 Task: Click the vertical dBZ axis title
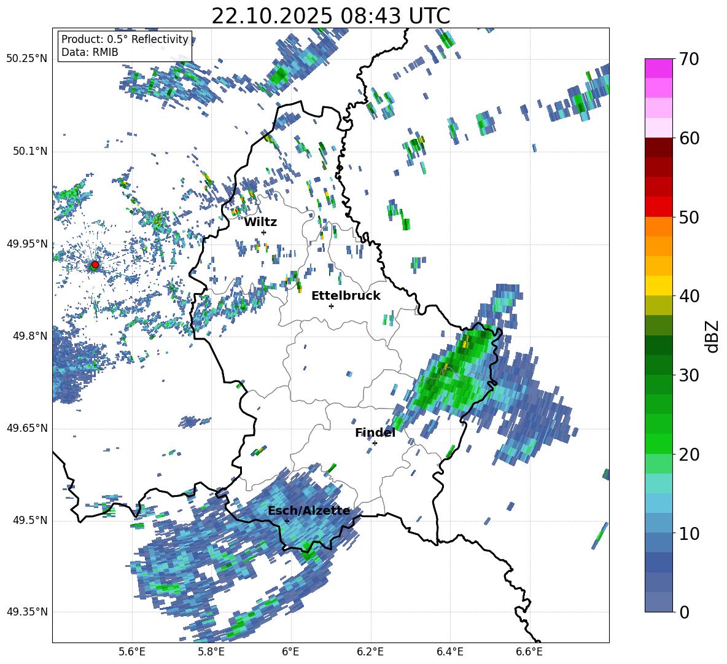713,337
